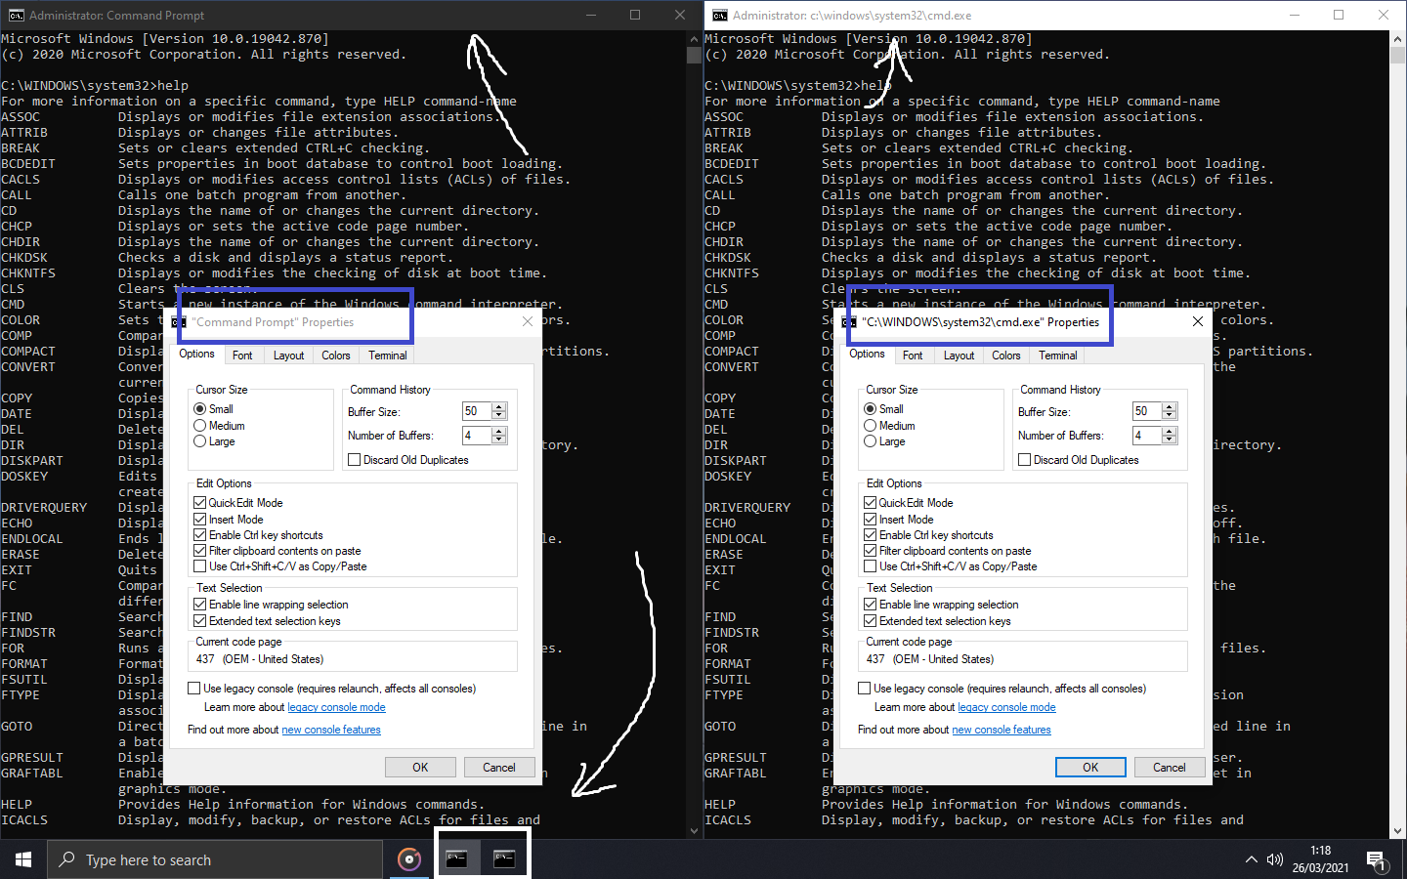This screenshot has height=879, width=1407.
Task: Decrease Number of Buffers in left dialog
Action: tap(499, 439)
